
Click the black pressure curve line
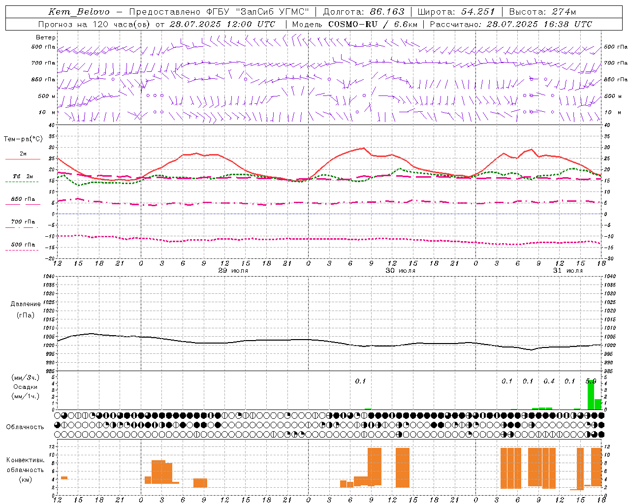(330, 341)
